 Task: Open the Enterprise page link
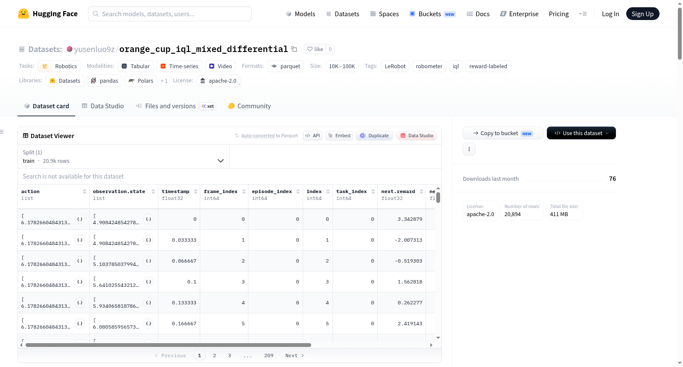pos(519,14)
